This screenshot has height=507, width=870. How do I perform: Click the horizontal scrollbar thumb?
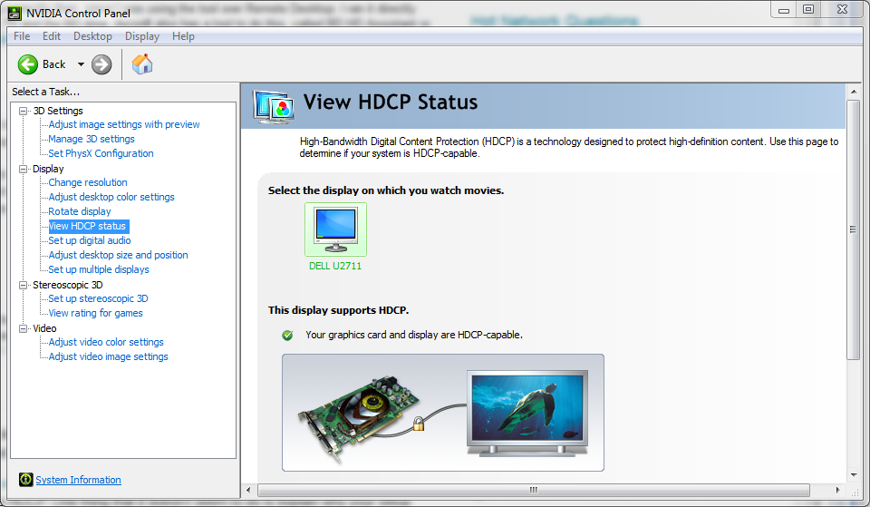(533, 490)
